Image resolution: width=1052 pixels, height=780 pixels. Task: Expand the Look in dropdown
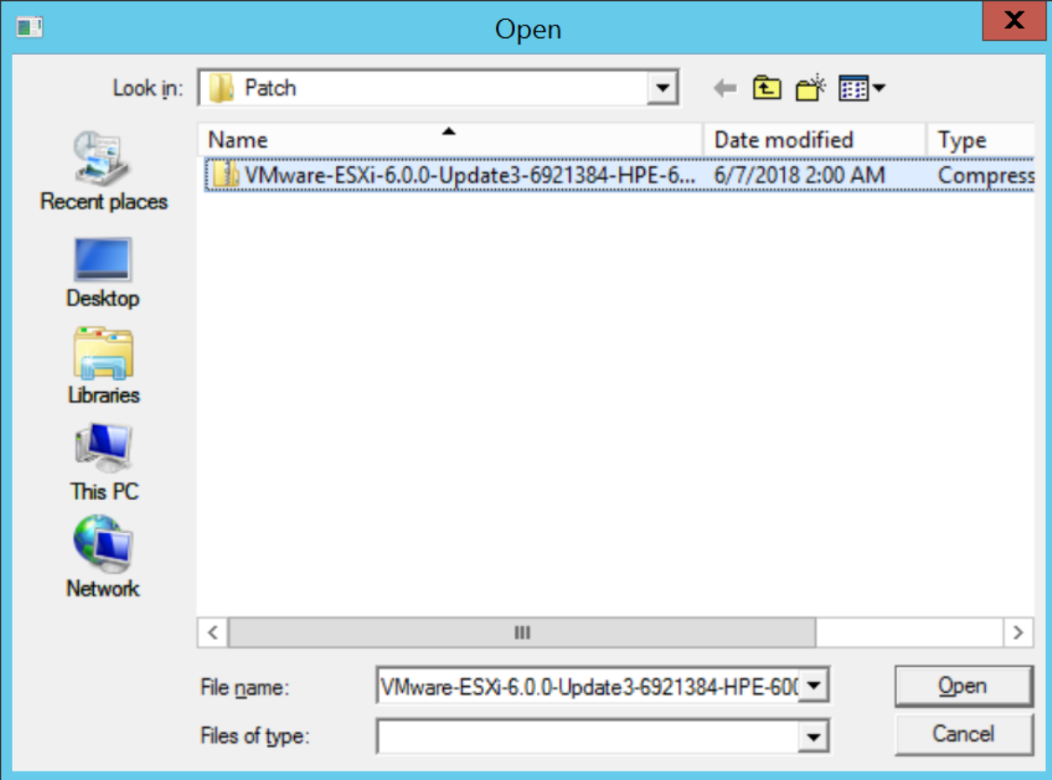(663, 88)
